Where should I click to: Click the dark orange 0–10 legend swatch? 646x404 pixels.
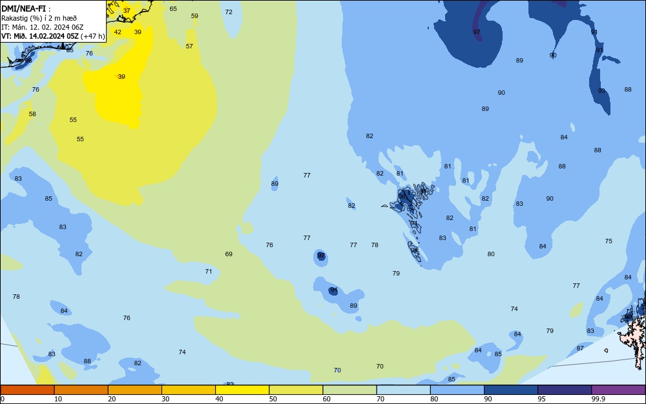[x=27, y=390]
